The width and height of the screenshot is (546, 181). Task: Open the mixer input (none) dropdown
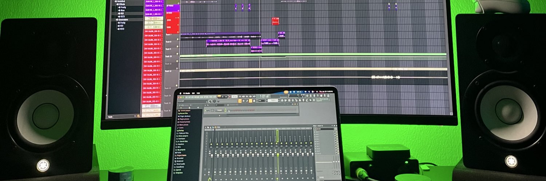coord(325,129)
